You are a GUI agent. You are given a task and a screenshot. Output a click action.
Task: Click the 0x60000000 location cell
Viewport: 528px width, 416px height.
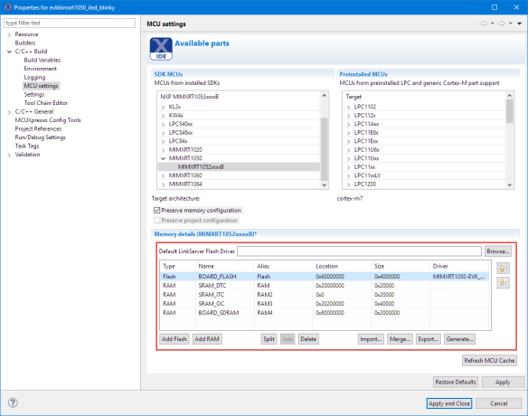click(x=342, y=277)
